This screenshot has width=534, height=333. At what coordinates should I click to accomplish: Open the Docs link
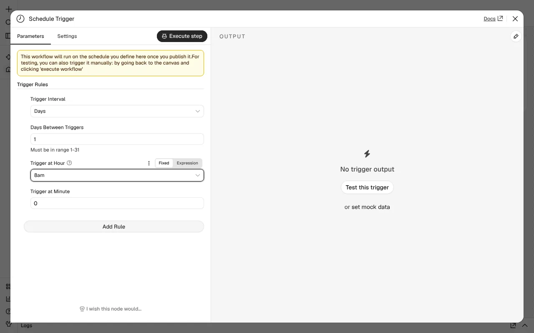coord(493,19)
